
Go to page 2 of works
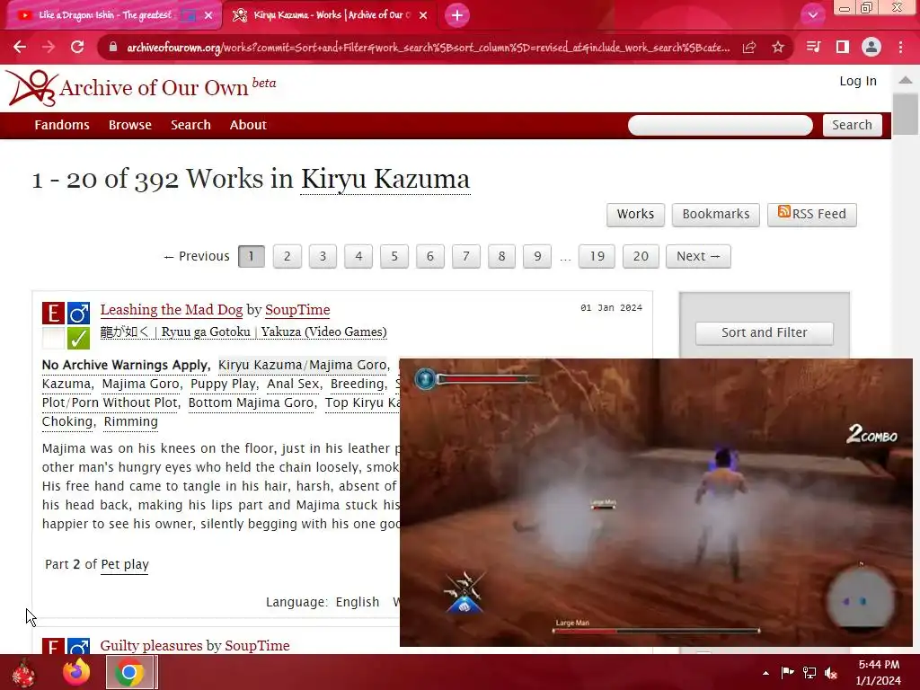287,256
